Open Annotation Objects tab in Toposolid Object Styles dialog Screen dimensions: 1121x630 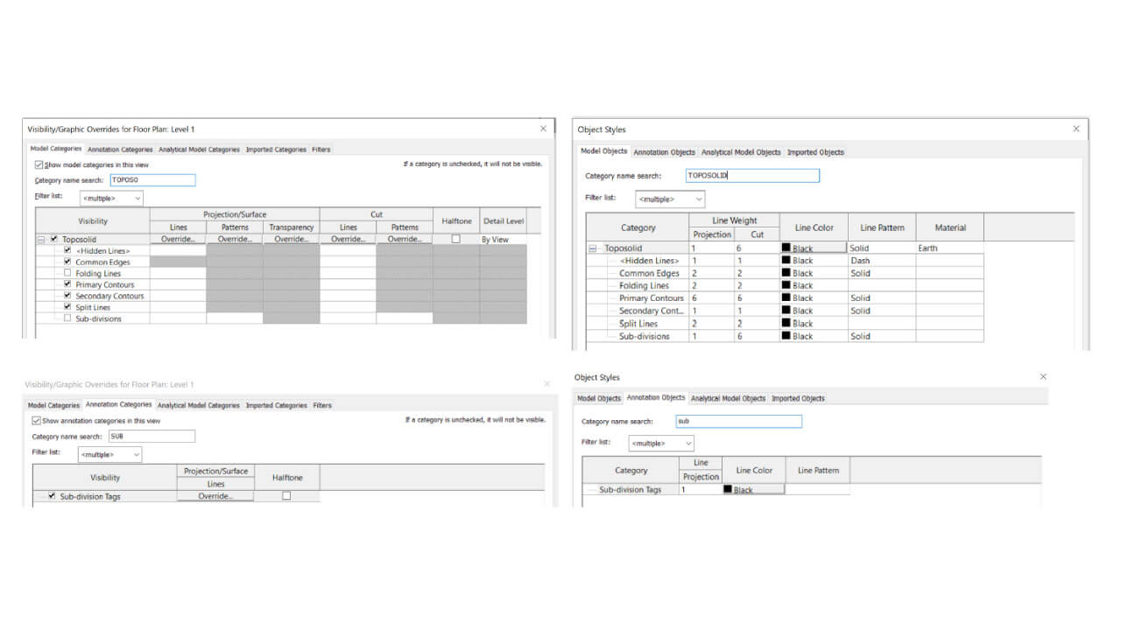(x=664, y=152)
